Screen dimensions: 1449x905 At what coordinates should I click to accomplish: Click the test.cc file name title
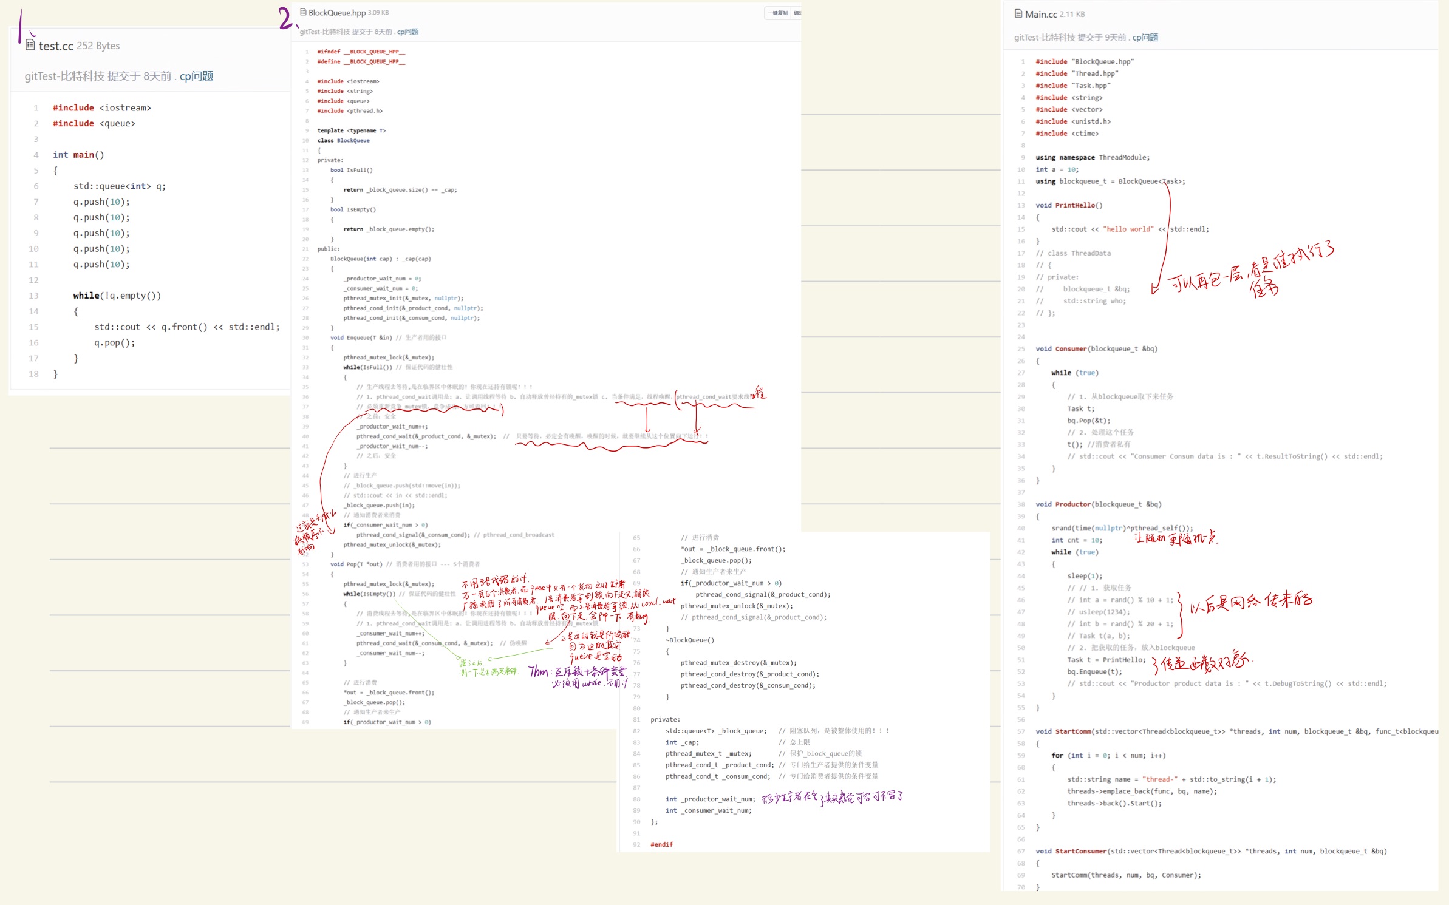pos(56,46)
